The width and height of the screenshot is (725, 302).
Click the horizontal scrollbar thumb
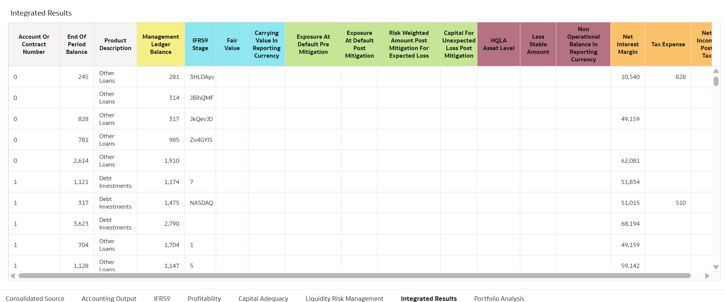(x=355, y=276)
